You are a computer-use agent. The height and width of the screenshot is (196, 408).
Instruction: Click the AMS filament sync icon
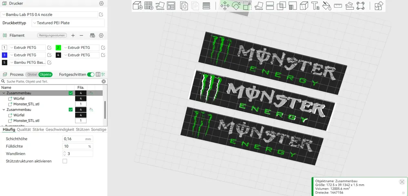tap(92, 35)
